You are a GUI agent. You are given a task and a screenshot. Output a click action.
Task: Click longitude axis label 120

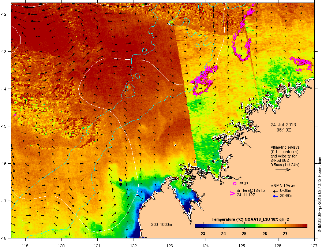tap(61, 245)
